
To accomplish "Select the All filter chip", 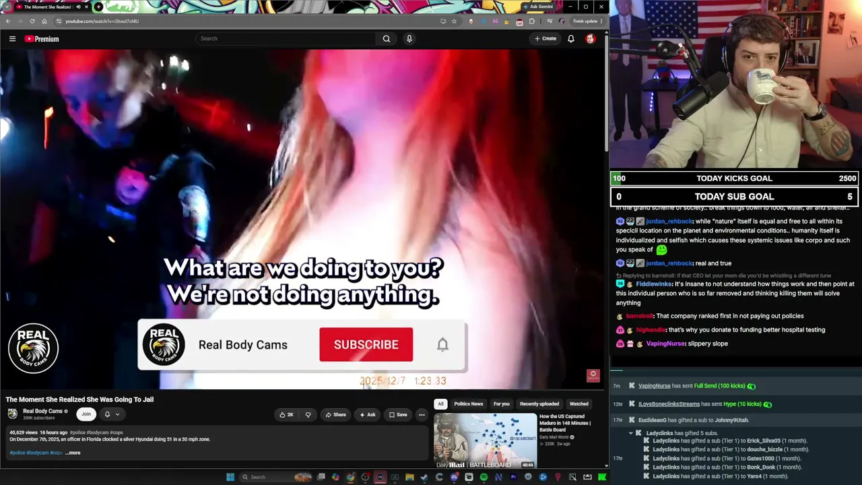I will 440,403.
